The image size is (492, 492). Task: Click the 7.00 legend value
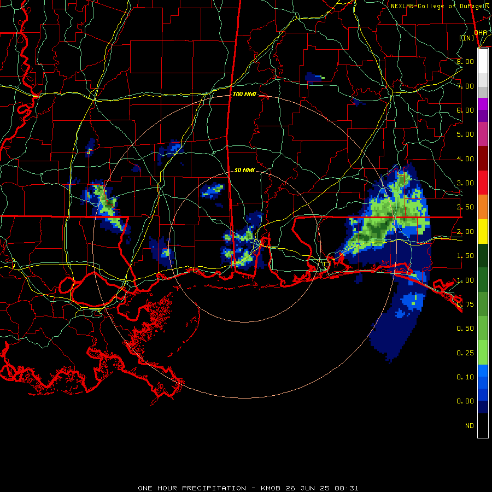tap(465, 86)
